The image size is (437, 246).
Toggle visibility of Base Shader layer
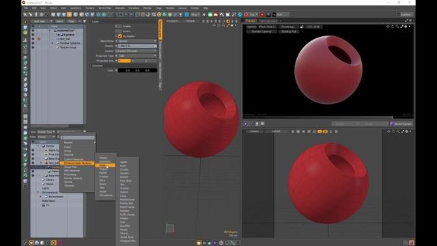(33, 159)
